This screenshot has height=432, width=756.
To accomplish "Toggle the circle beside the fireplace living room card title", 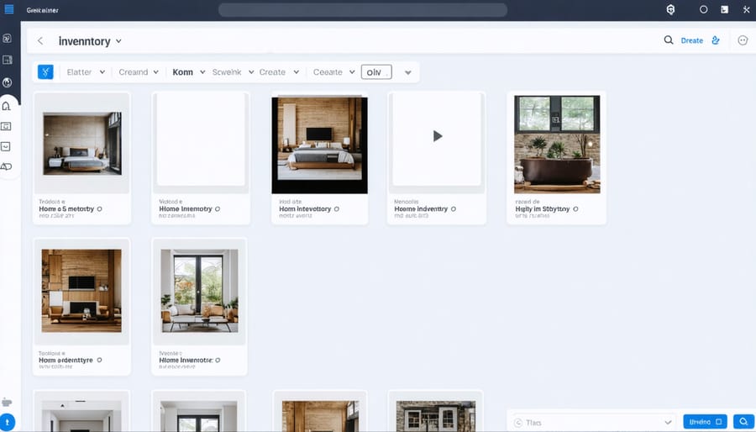I will coord(99,360).
